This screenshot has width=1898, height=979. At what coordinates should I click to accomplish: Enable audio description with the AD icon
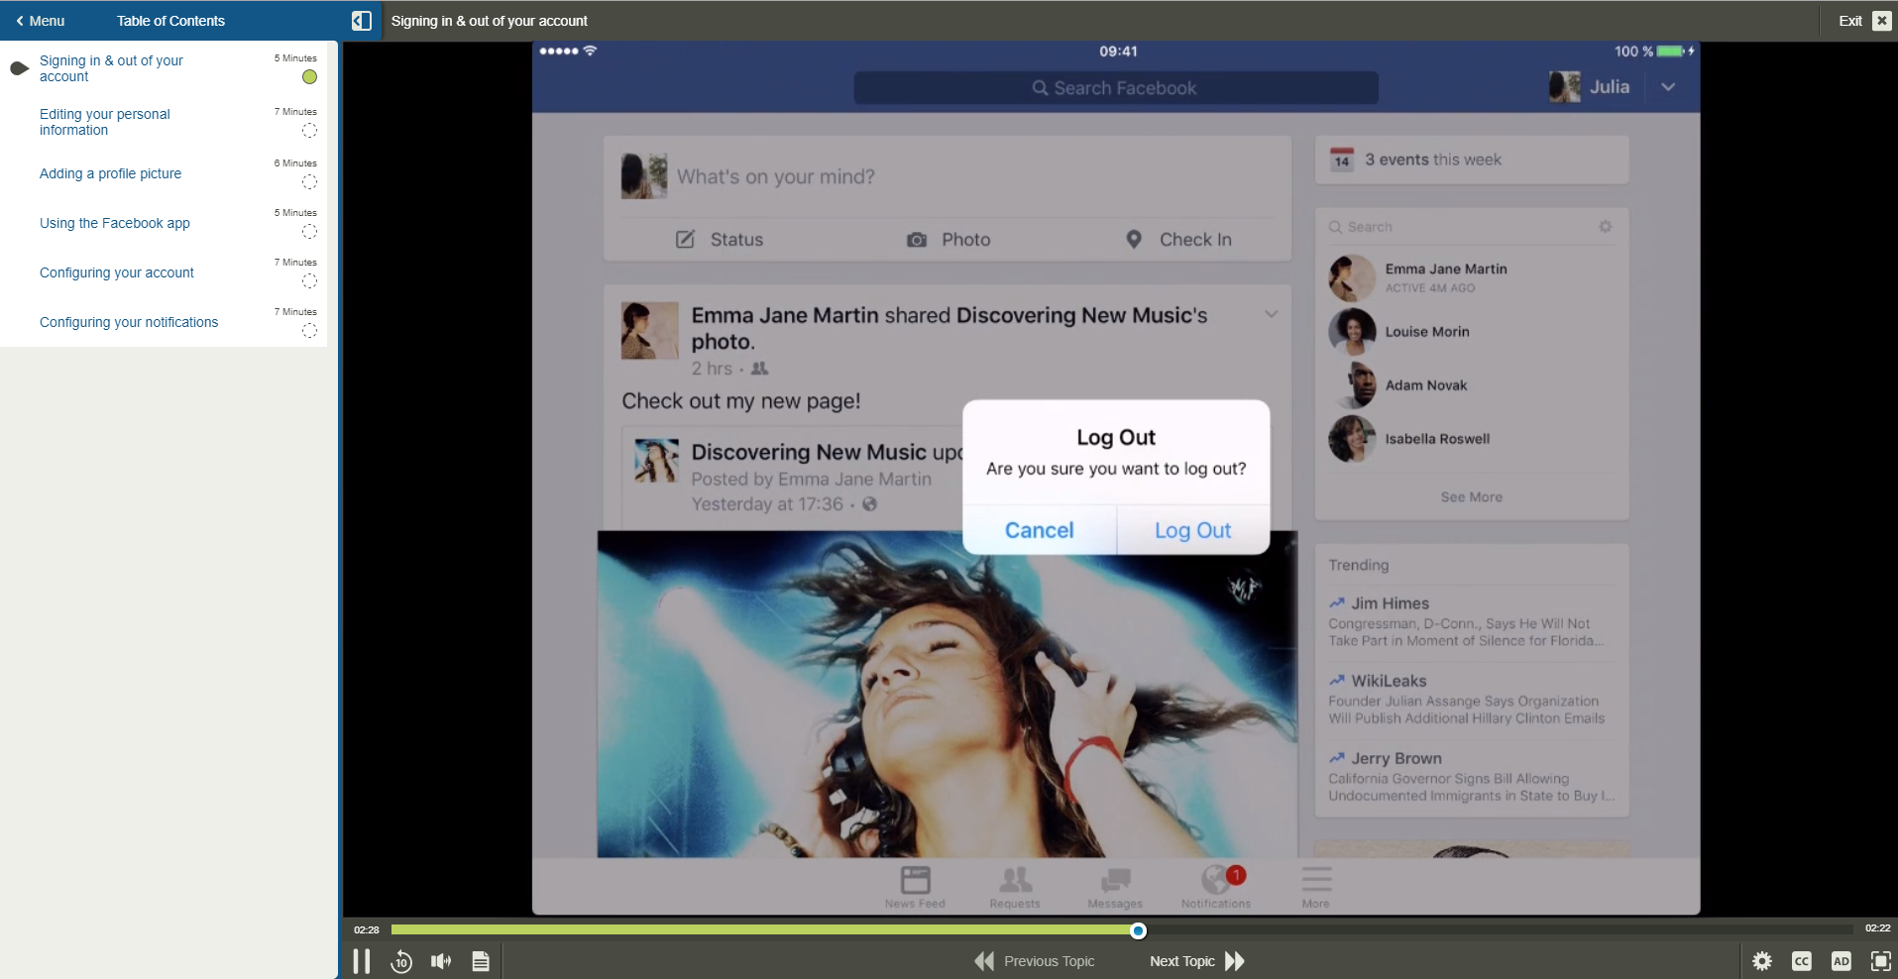point(1841,960)
